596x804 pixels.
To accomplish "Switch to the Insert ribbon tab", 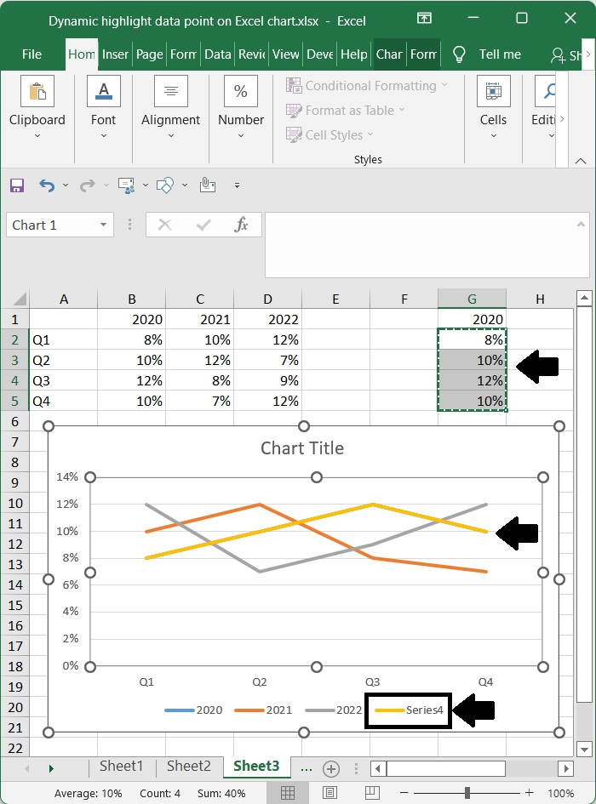I will 115,54.
